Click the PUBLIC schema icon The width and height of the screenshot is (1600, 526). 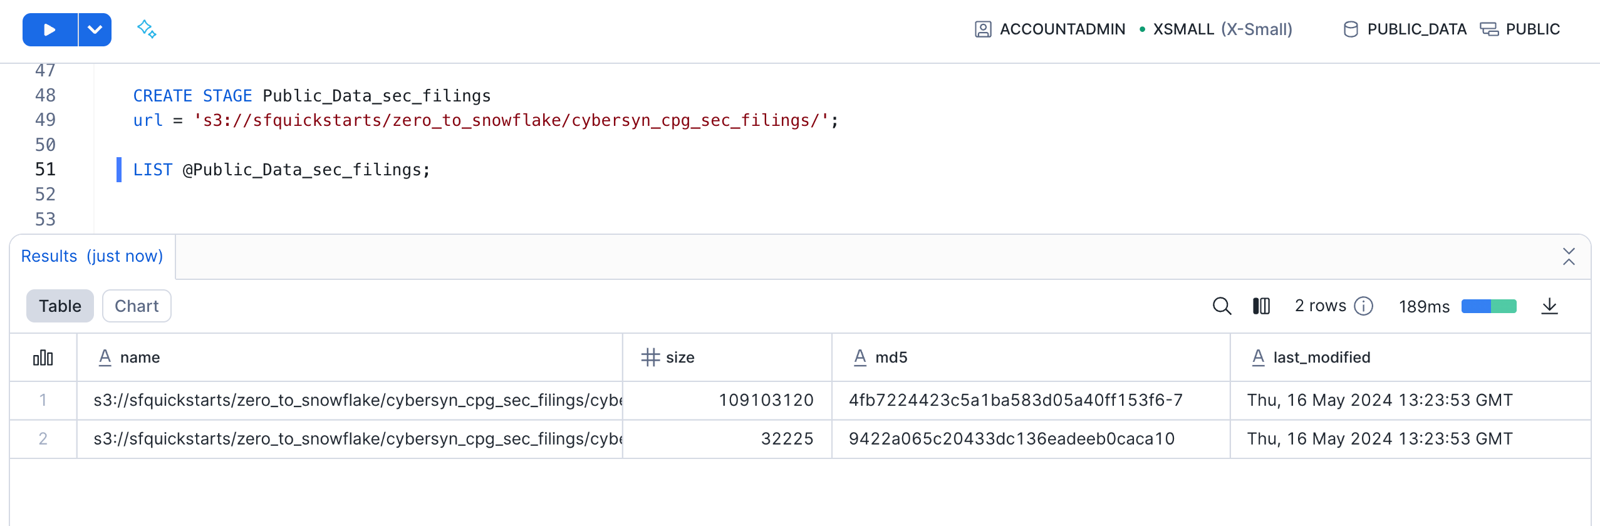[x=1489, y=29]
